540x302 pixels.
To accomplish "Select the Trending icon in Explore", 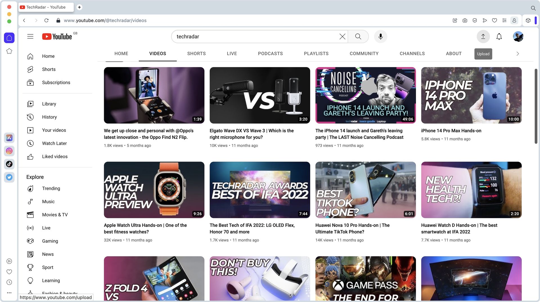I will coord(30,189).
